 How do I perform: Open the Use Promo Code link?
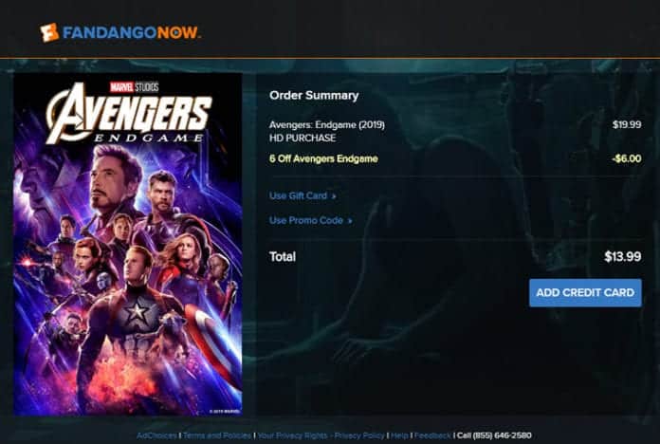306,220
